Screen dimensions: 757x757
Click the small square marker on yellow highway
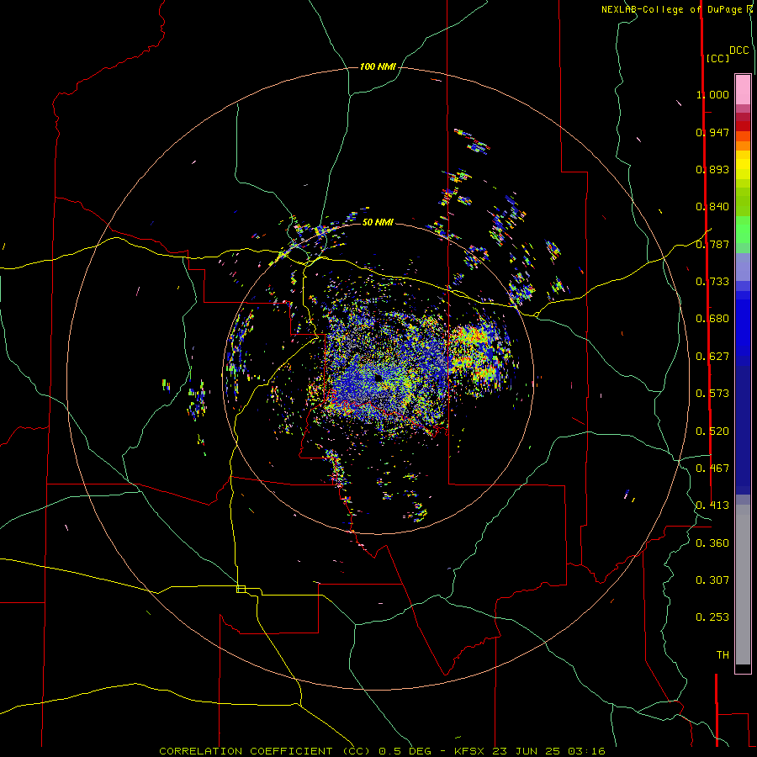(x=241, y=589)
